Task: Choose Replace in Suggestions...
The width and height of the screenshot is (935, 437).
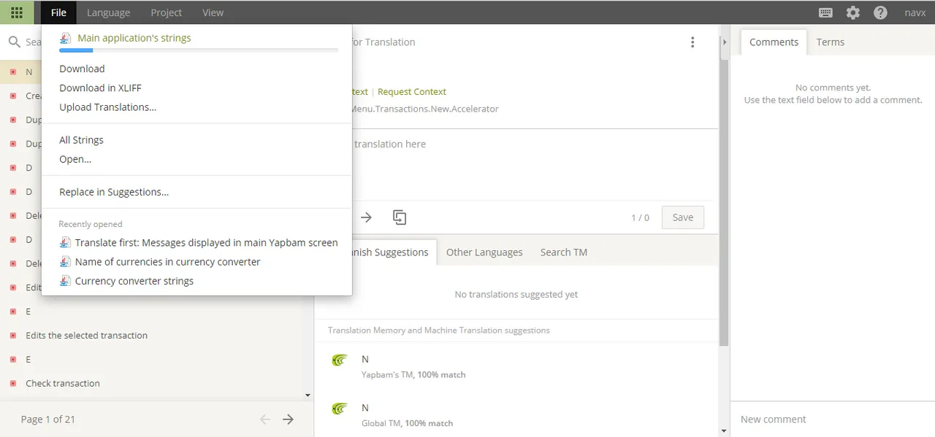Action: click(x=114, y=192)
